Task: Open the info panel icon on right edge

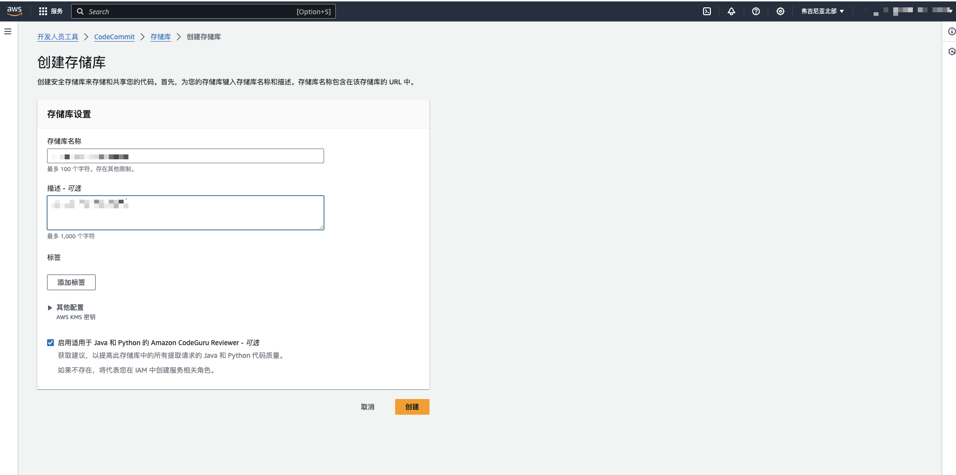Action: coord(952,31)
